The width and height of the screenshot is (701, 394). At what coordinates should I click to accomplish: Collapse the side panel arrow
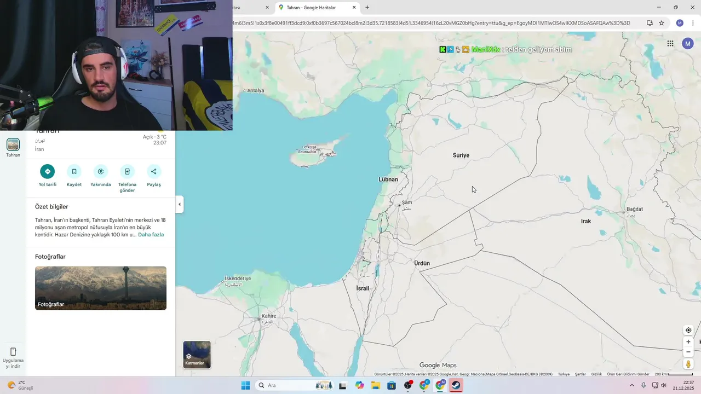click(x=180, y=205)
